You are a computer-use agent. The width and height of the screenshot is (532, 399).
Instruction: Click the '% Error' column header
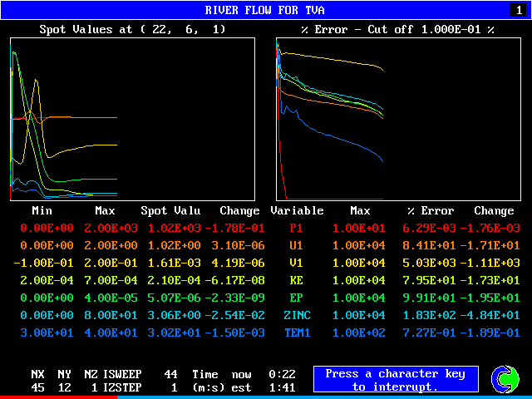(431, 211)
